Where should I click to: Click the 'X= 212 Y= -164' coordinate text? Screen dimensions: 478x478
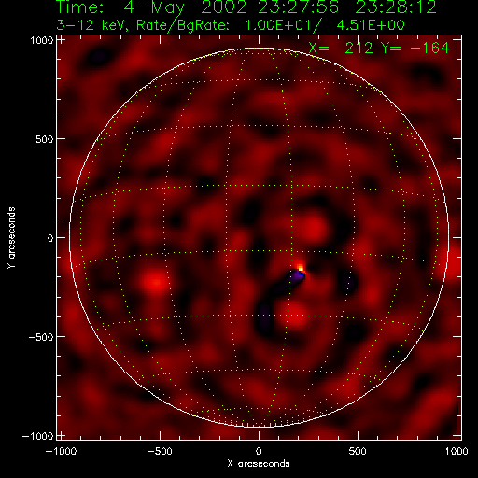click(x=379, y=48)
